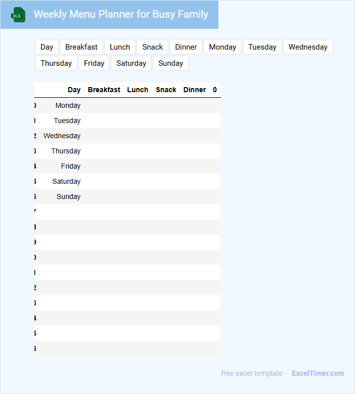Image resolution: width=355 pixels, height=394 pixels.
Task: Open the Tuesday tag button
Action: (262, 47)
